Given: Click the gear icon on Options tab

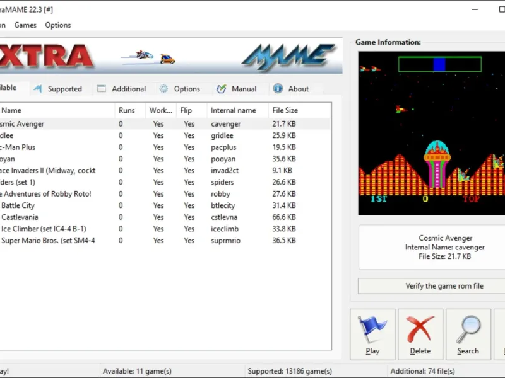Looking at the screenshot, I should point(163,88).
